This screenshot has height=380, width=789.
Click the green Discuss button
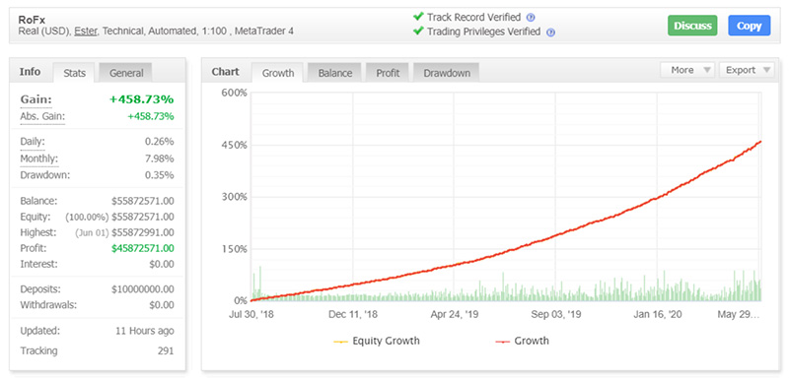[x=693, y=26]
